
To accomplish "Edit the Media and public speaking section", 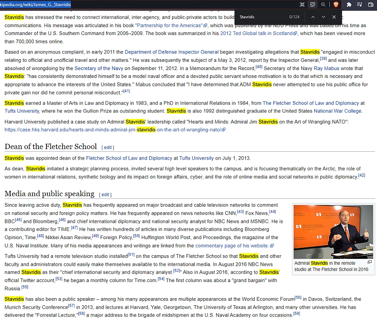I will click(105, 195).
